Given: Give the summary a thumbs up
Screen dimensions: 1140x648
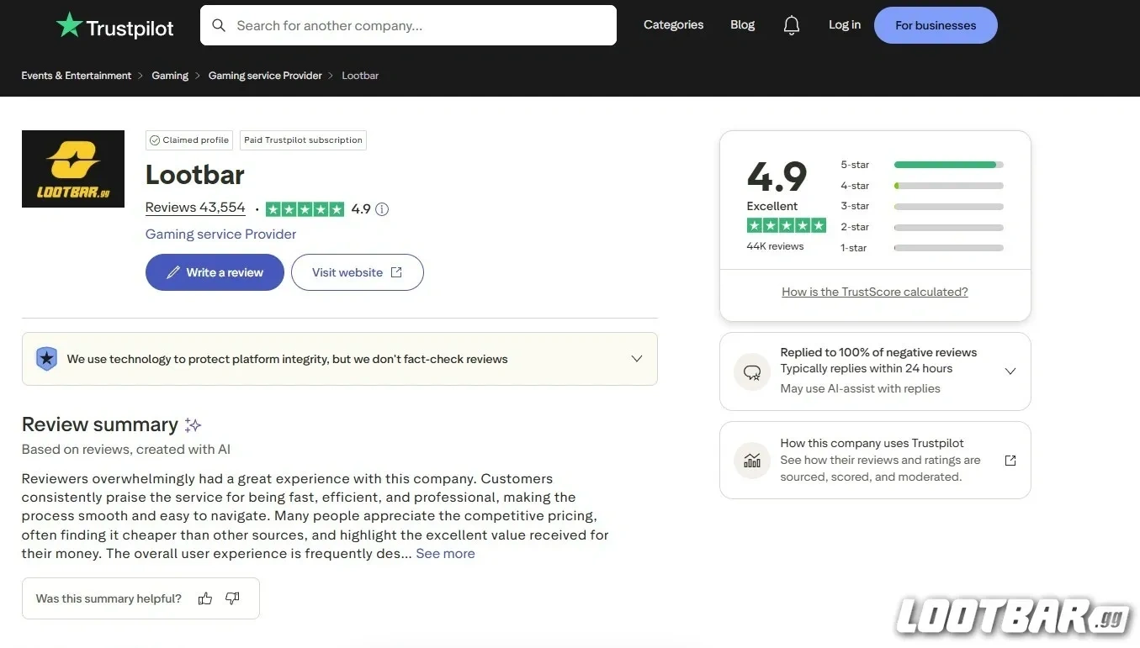Looking at the screenshot, I should [x=205, y=598].
